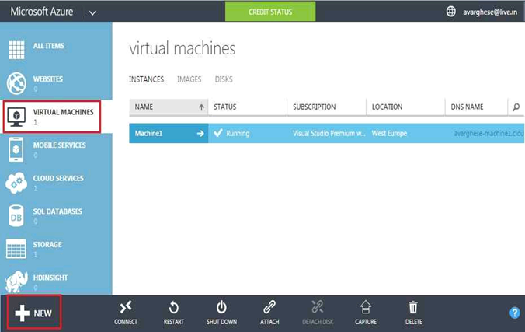Click the Virtual Machines monitor icon
The width and height of the screenshot is (525, 332).
(16, 117)
